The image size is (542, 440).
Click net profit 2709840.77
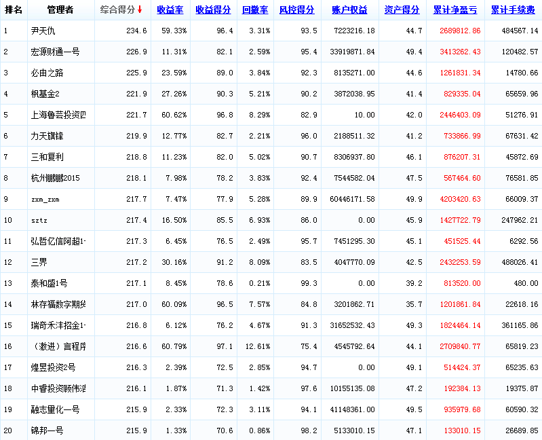coord(460,346)
